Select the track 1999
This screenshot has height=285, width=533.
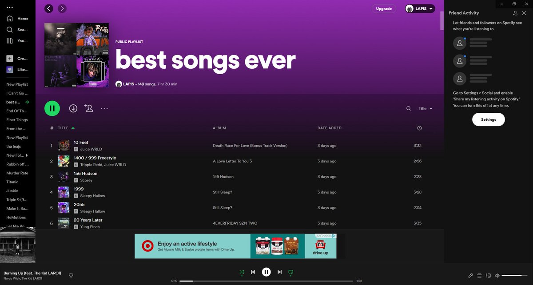click(x=79, y=189)
